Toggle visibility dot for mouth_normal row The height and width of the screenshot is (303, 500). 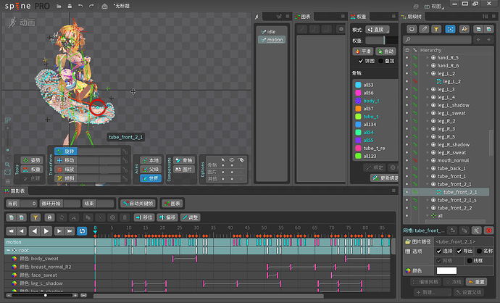click(x=407, y=160)
